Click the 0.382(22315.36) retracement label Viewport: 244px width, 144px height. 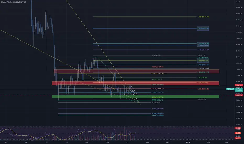tap(158, 74)
